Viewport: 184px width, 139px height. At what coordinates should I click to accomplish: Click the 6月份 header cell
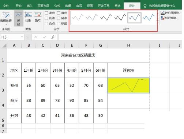click(x=101, y=71)
